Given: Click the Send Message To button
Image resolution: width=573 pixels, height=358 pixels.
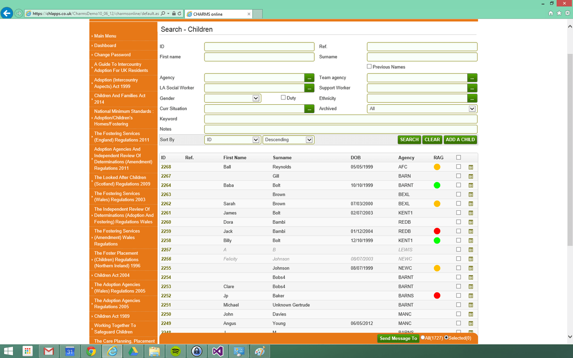Looking at the screenshot, I should tap(398, 338).
